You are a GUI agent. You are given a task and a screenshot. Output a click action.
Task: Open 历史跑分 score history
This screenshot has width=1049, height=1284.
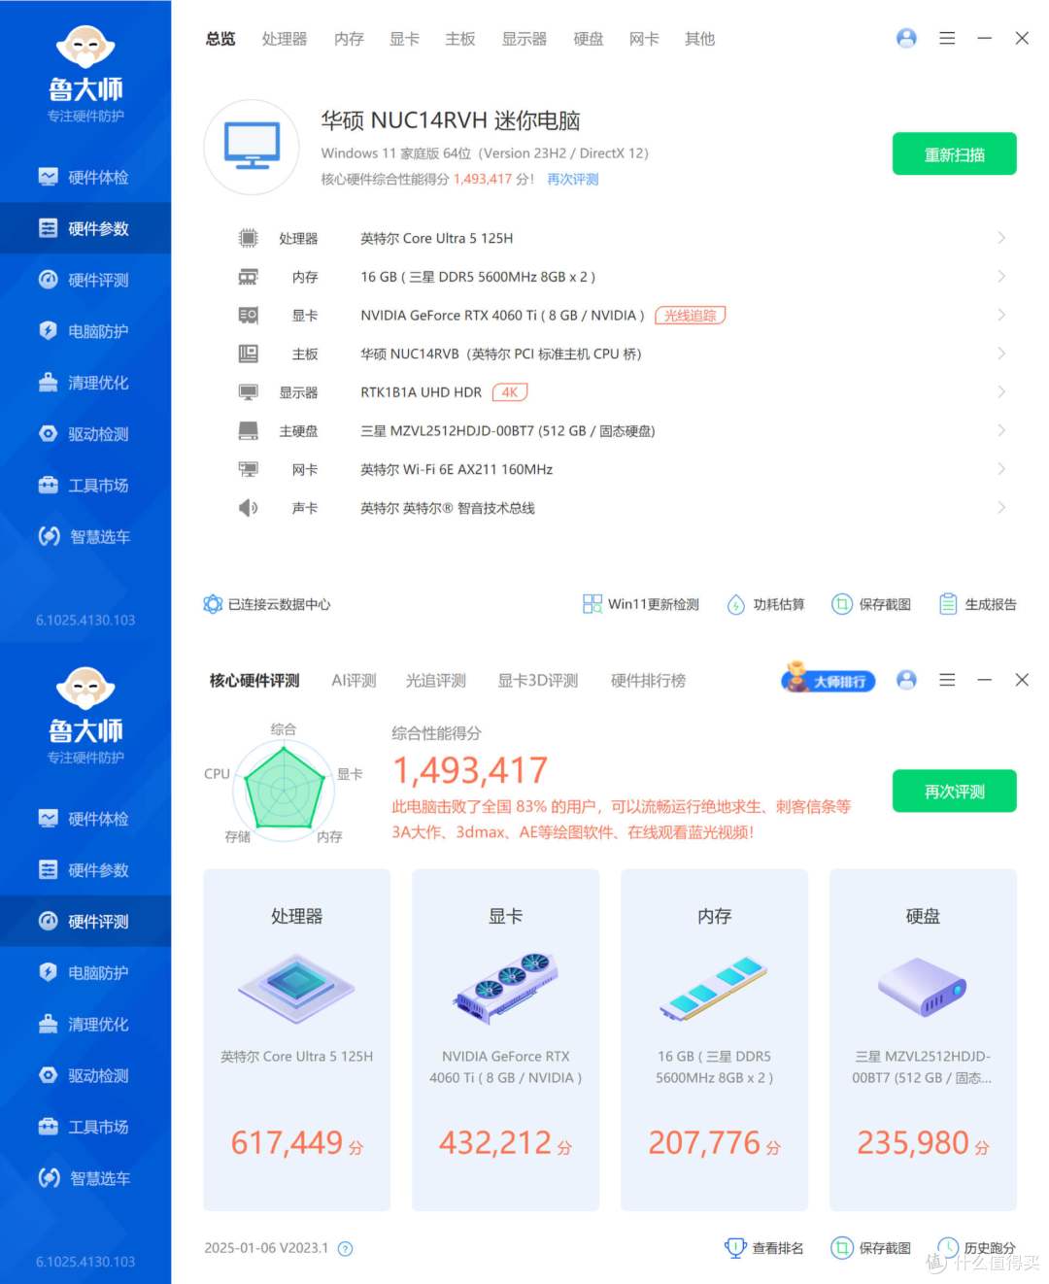click(976, 1248)
